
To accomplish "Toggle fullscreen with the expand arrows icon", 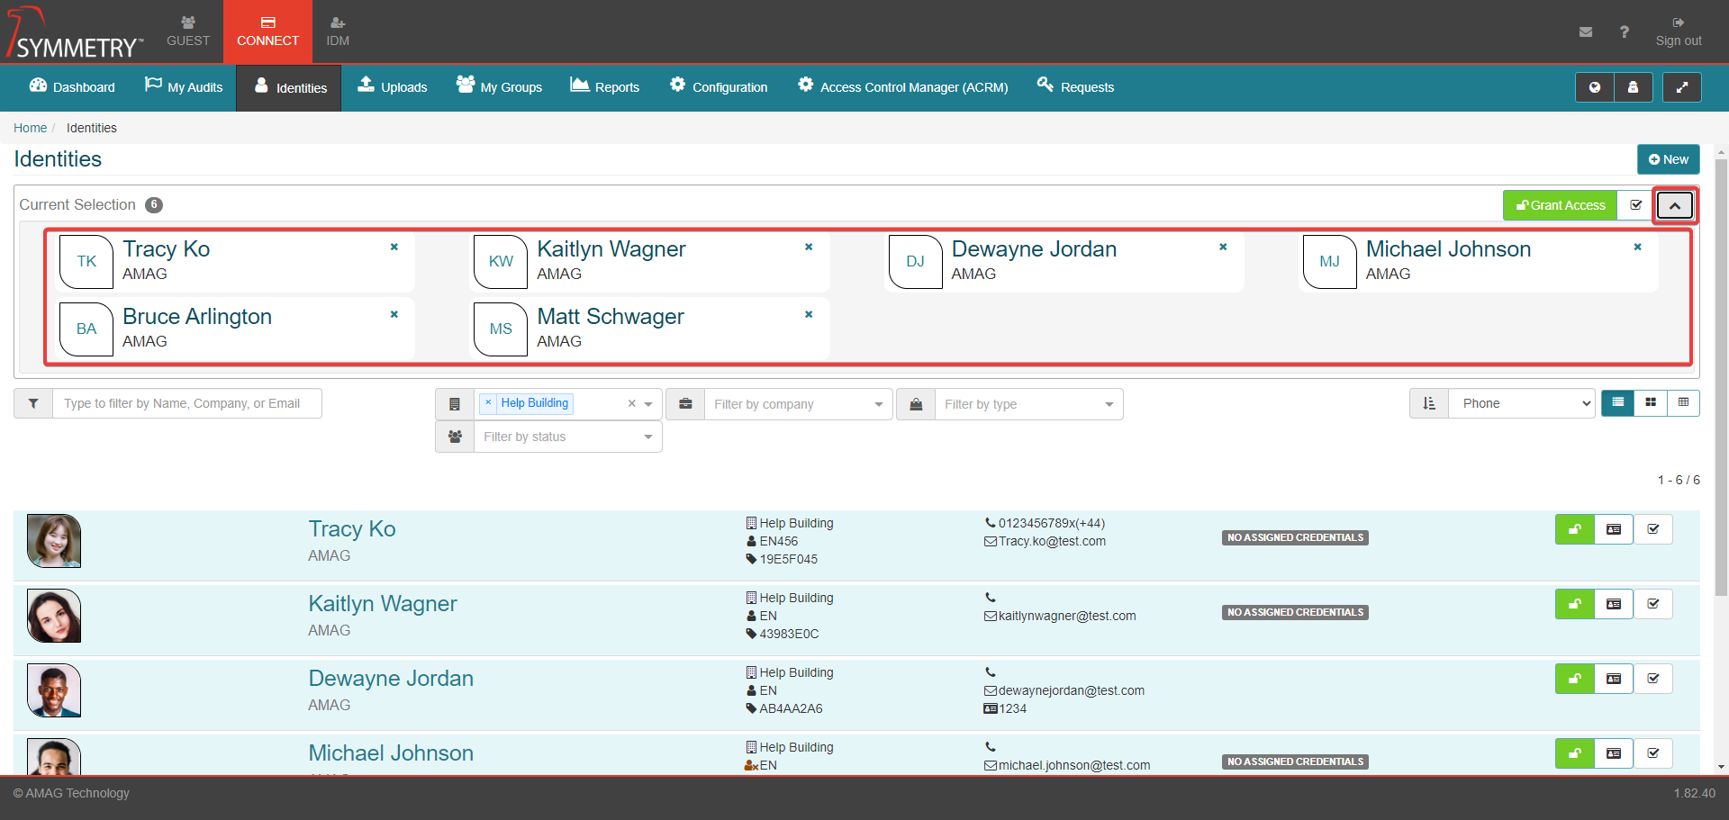I will (x=1681, y=87).
